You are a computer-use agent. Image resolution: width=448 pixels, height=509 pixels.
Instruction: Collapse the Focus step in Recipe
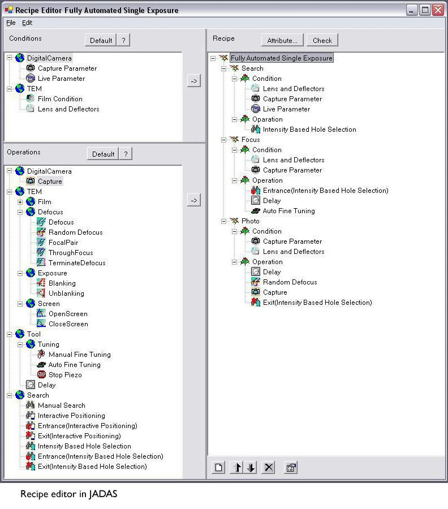pyautogui.click(x=223, y=140)
